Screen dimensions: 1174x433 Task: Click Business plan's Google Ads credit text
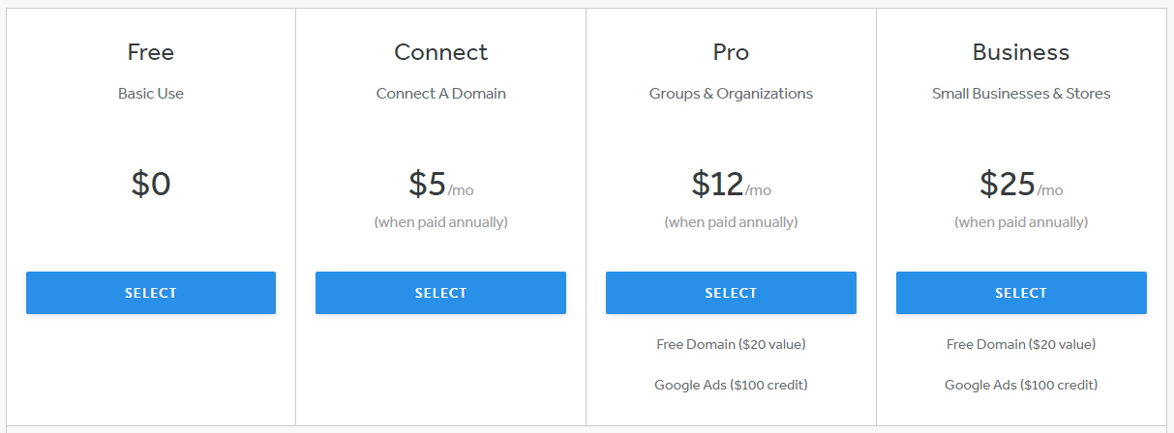(1021, 385)
